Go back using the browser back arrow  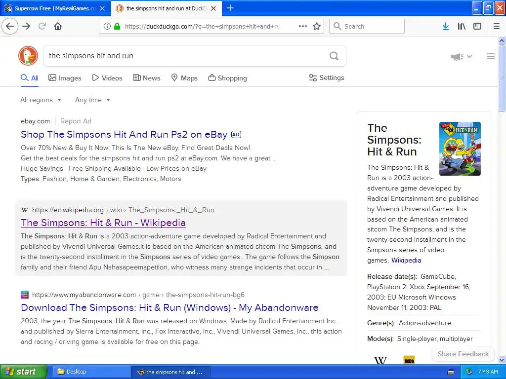[x=10, y=26]
